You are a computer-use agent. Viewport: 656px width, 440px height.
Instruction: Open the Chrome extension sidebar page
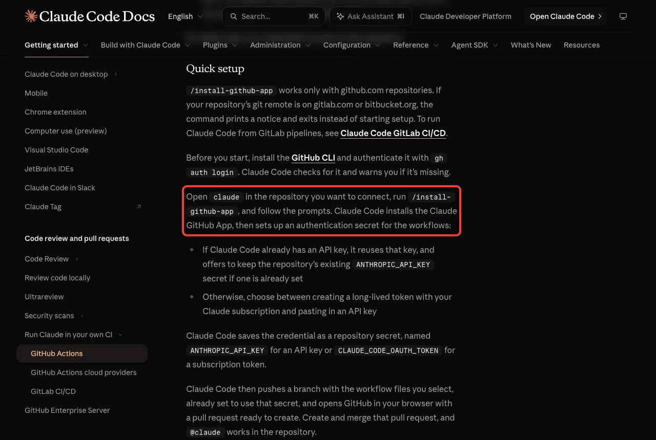tap(55, 112)
